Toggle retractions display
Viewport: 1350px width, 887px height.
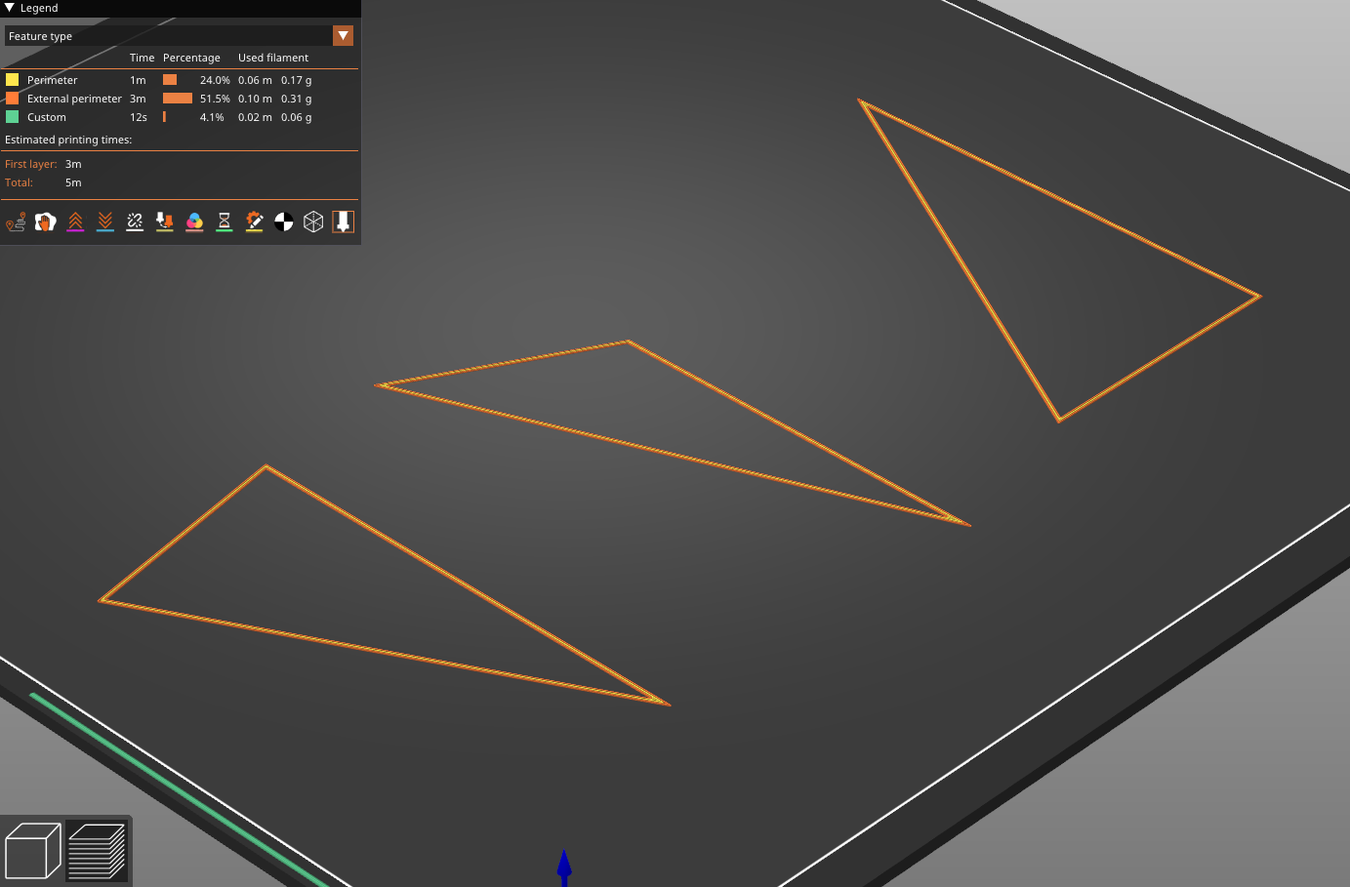point(75,222)
